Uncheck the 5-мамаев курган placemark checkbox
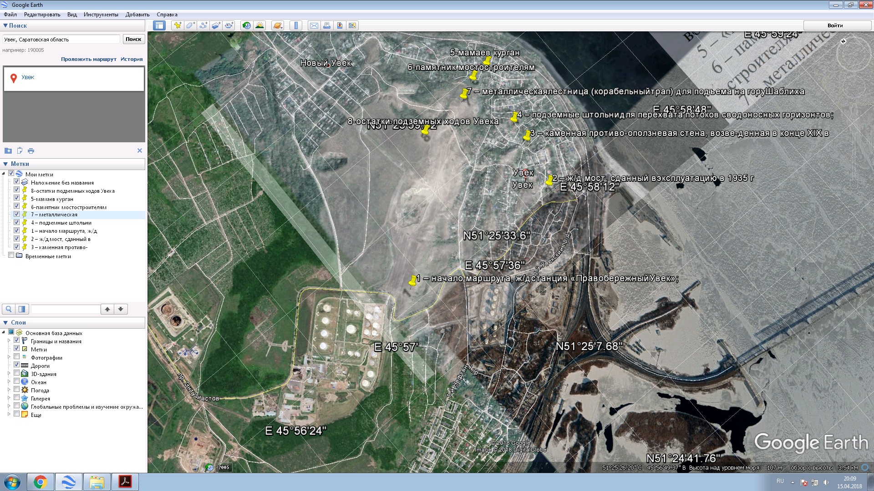The image size is (874, 491). [x=17, y=198]
